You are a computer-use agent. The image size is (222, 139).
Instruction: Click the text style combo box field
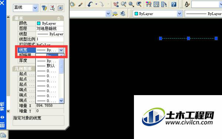(206, 5)
